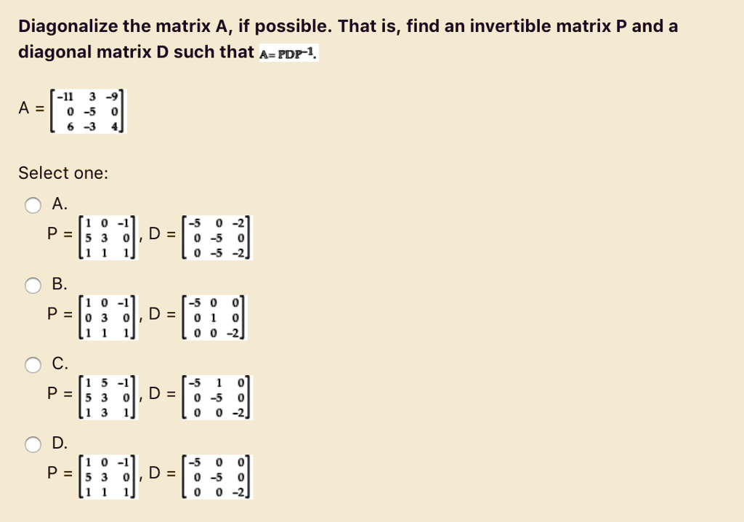
Task: Select radio button for option D
Action: 33,443
